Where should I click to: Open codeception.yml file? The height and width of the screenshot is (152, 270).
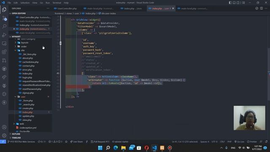click(x=28, y=128)
